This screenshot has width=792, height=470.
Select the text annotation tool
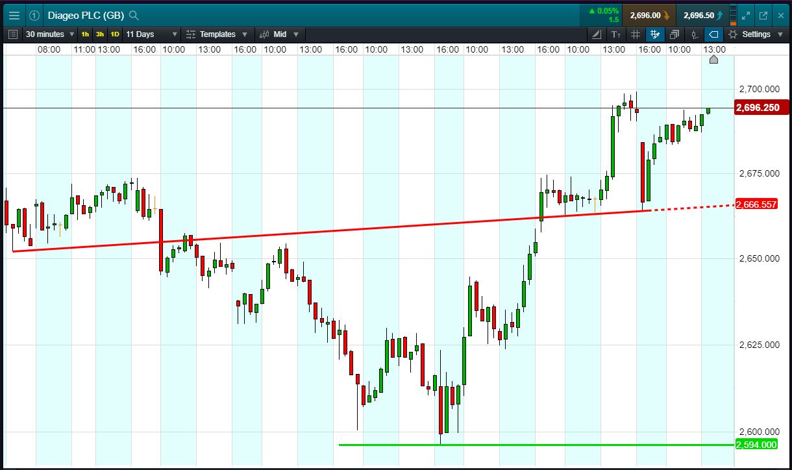[x=616, y=34]
